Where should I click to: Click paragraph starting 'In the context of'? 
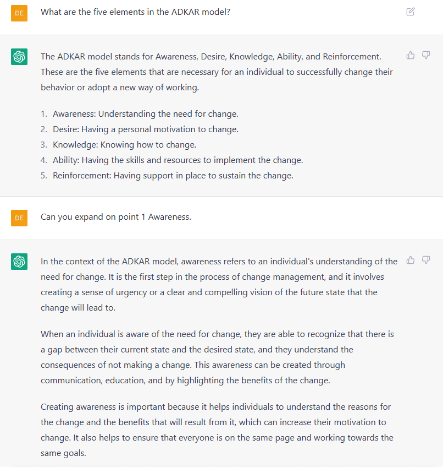coord(219,284)
